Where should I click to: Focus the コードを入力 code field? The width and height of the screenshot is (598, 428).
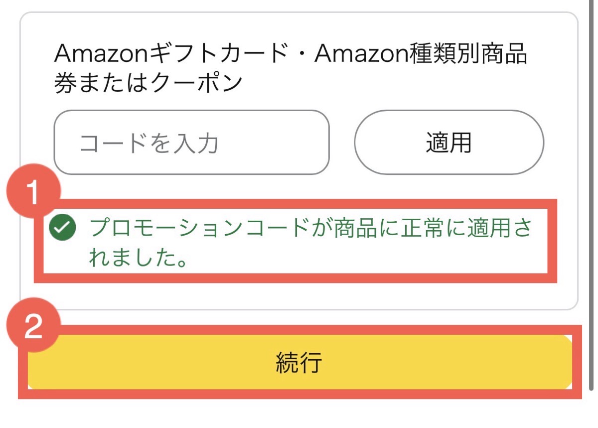click(x=191, y=143)
